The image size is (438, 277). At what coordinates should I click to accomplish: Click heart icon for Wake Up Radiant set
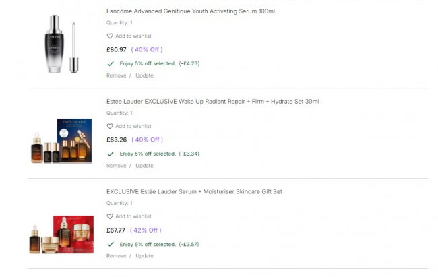[x=110, y=126]
